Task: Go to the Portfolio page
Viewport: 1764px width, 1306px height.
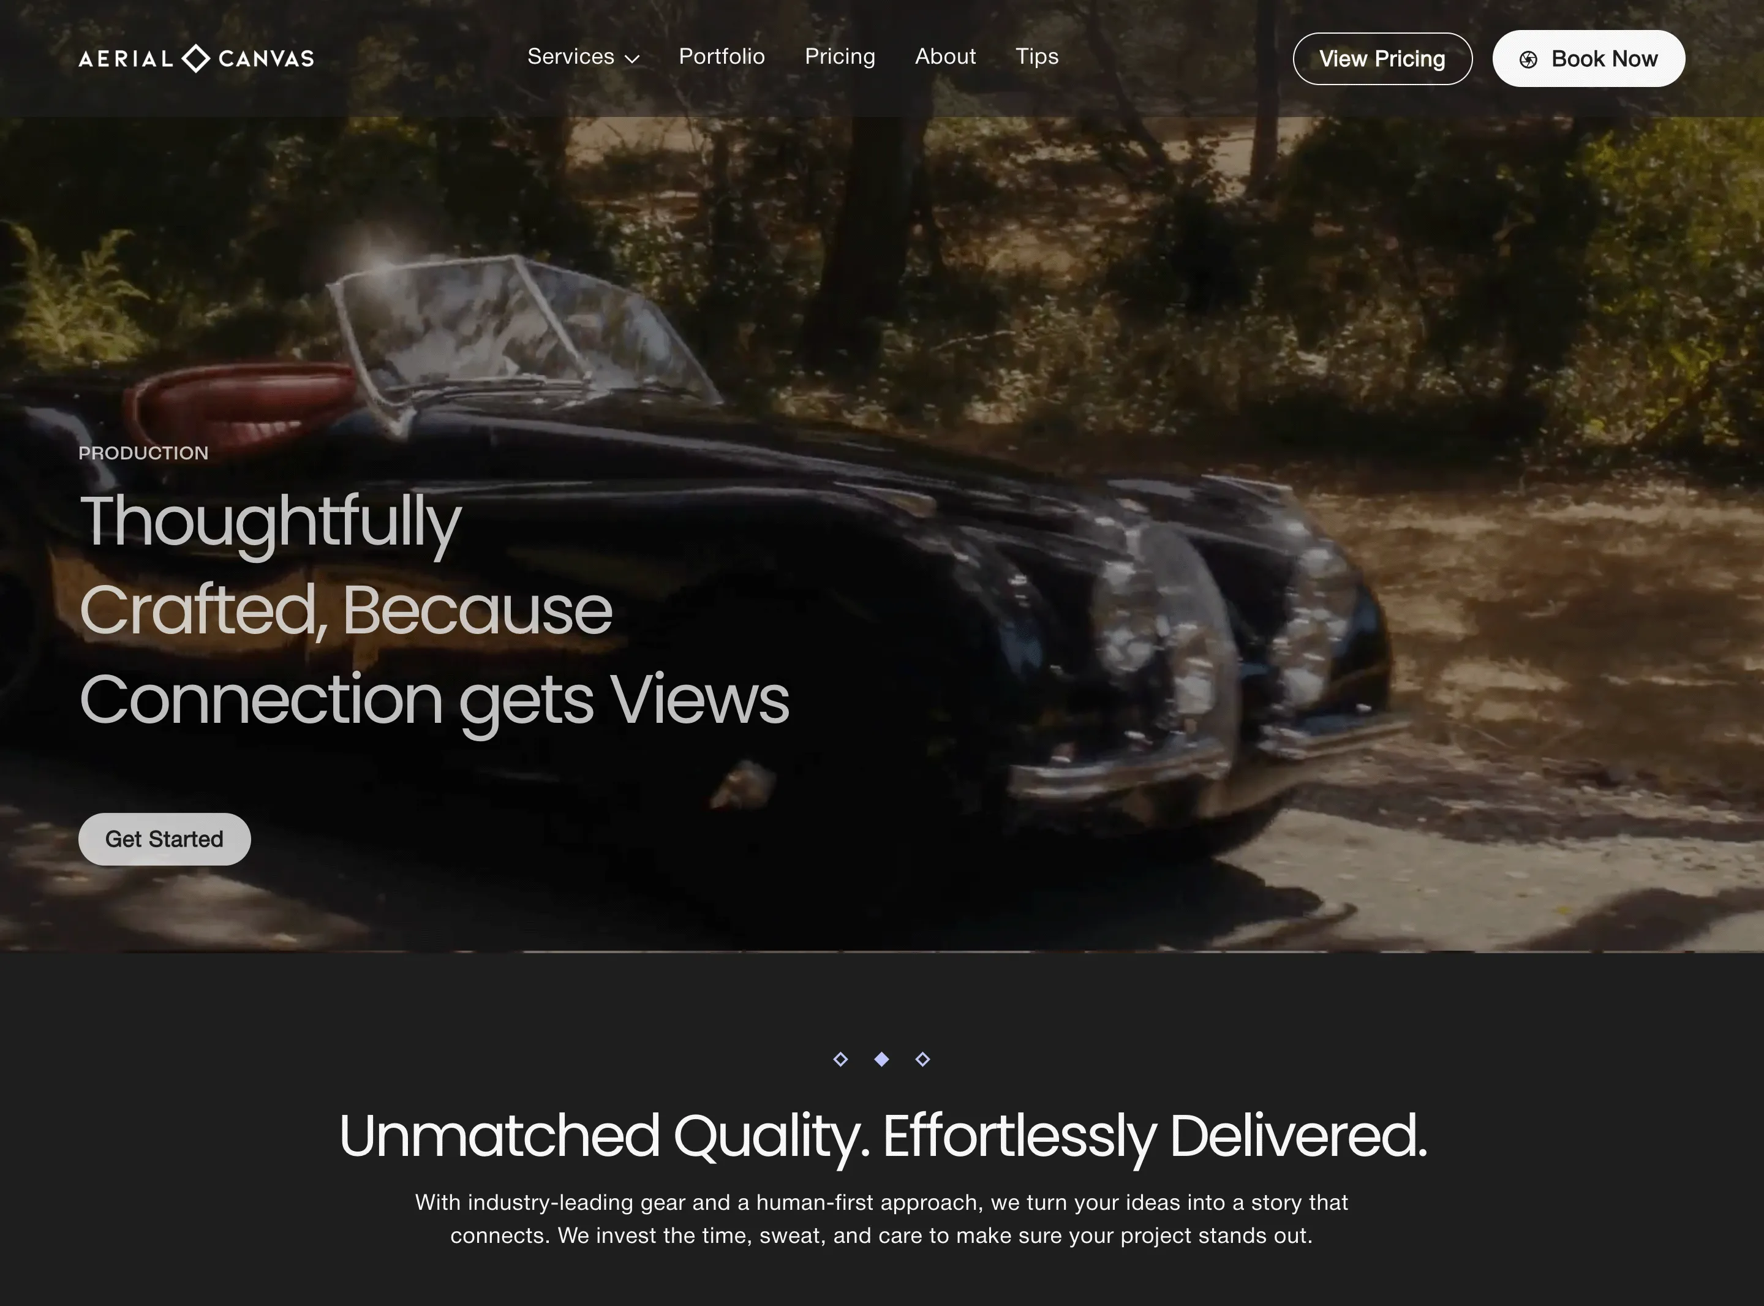Action: point(722,57)
